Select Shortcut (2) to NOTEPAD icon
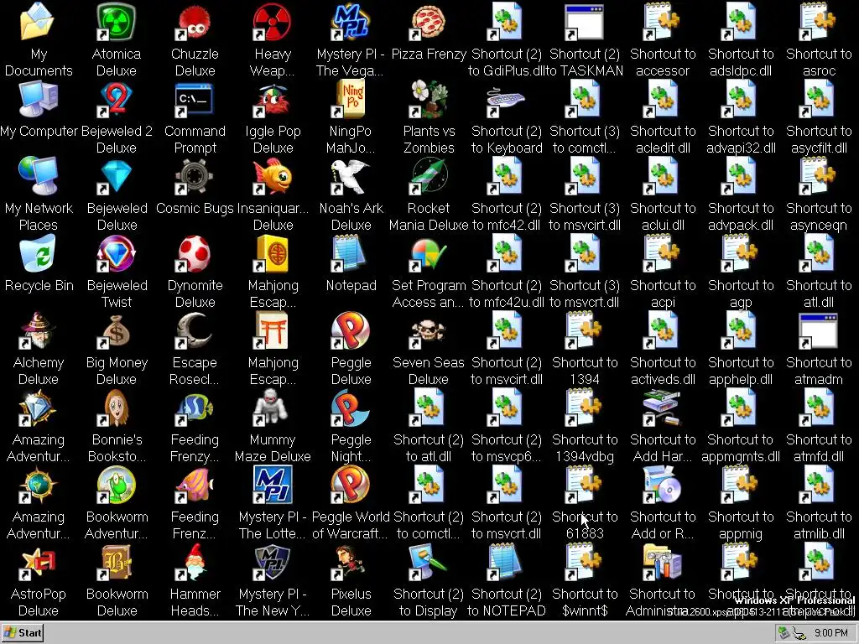The height and width of the screenshot is (644, 859). click(x=506, y=562)
